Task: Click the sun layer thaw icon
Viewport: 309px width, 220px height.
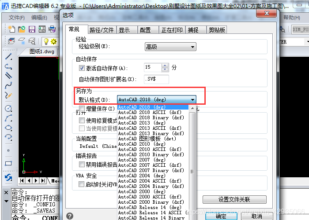Action: click(53, 41)
